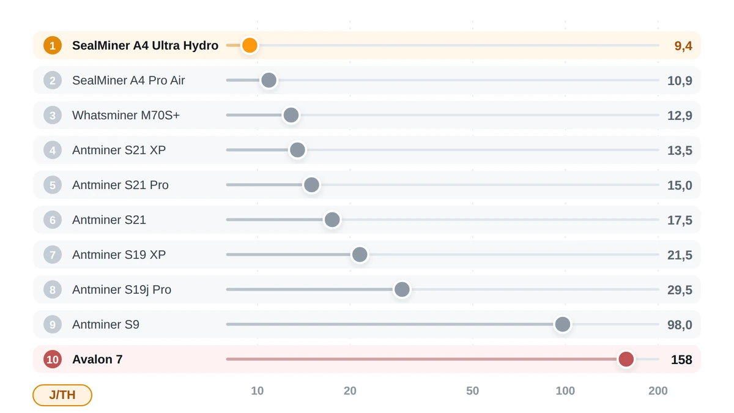Click the rank 8 badge beside Antminer S19j Pro

coord(53,289)
